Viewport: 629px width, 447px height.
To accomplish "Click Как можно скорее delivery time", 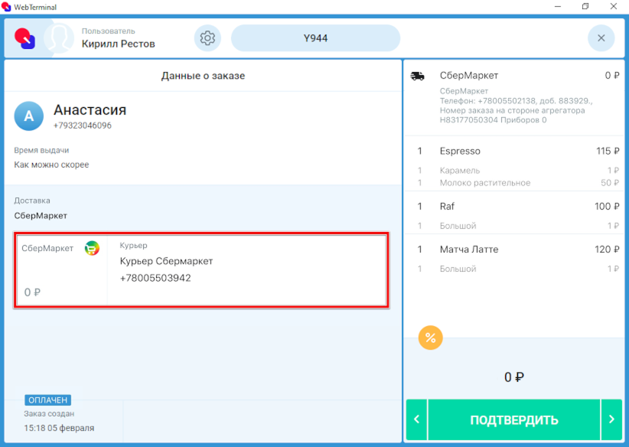I will (51, 165).
